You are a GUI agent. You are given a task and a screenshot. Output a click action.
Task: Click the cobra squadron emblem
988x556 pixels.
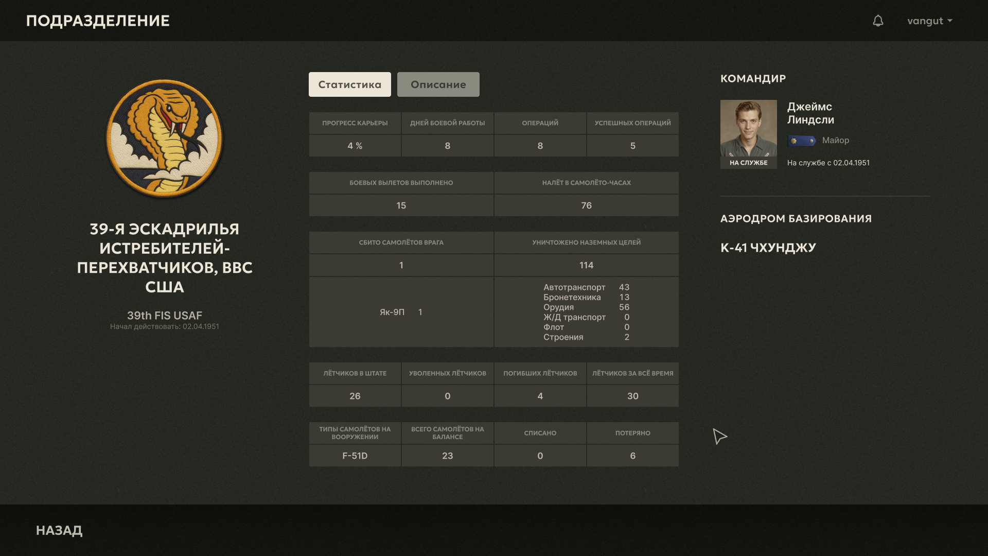point(165,138)
